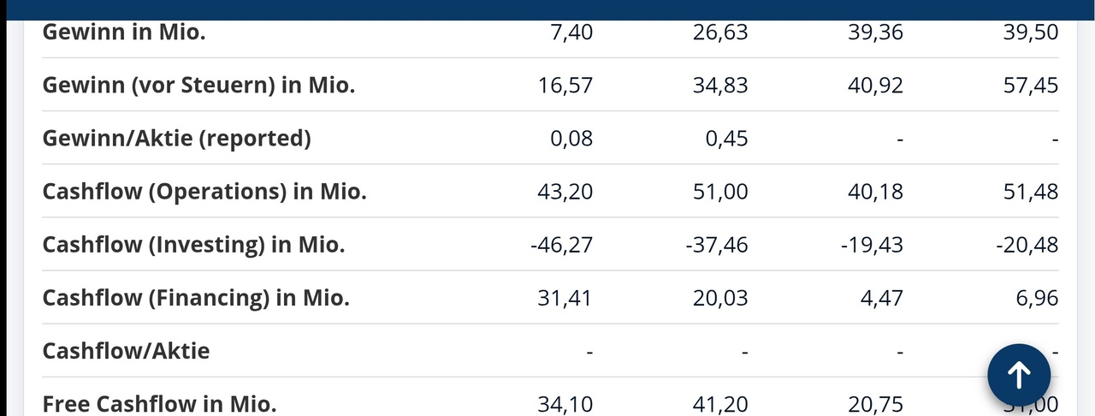Viewport: 1095px width, 416px height.
Task: Click the 57,45 pre-tax profit value
Action: [x=1031, y=86]
